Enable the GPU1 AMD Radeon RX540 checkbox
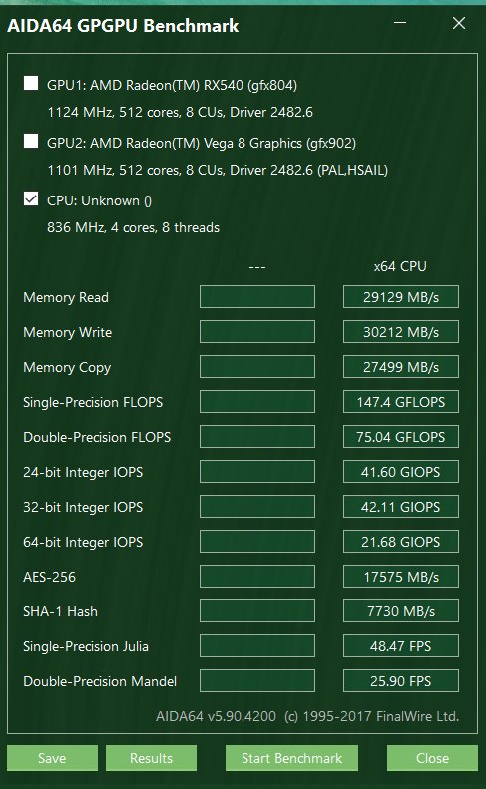Image resolution: width=486 pixels, height=789 pixels. tap(31, 83)
